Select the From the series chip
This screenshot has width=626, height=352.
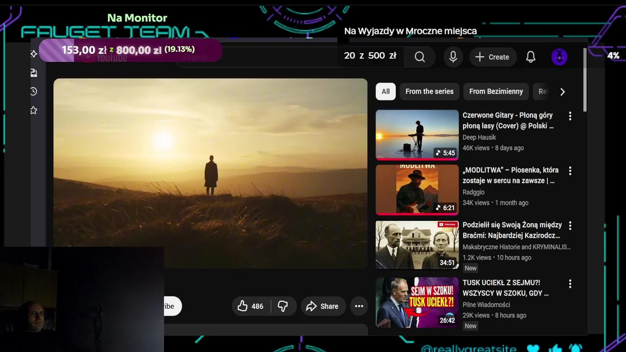pyautogui.click(x=429, y=91)
